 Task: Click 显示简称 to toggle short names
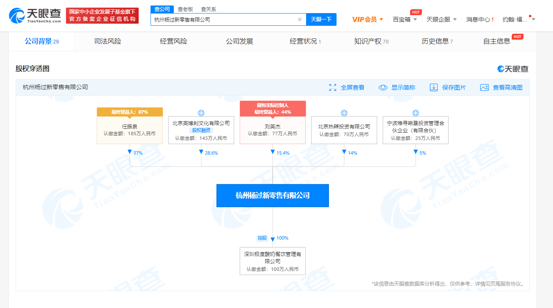click(x=403, y=87)
